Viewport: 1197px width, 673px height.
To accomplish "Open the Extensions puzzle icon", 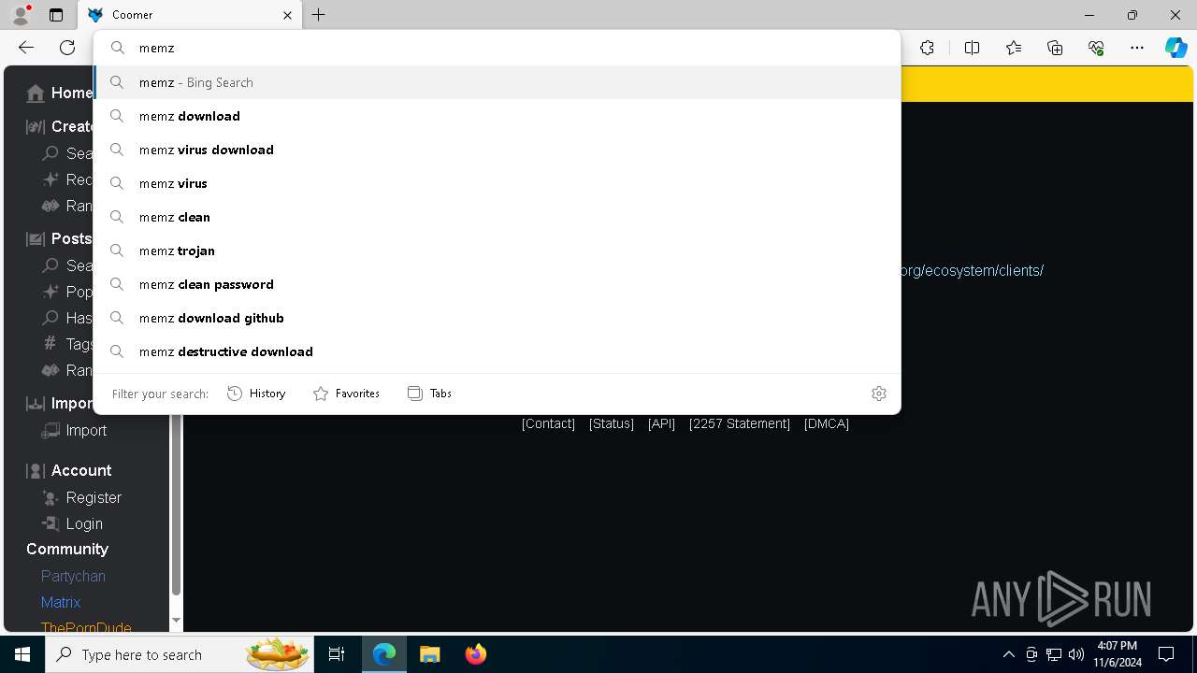I will pyautogui.click(x=927, y=48).
